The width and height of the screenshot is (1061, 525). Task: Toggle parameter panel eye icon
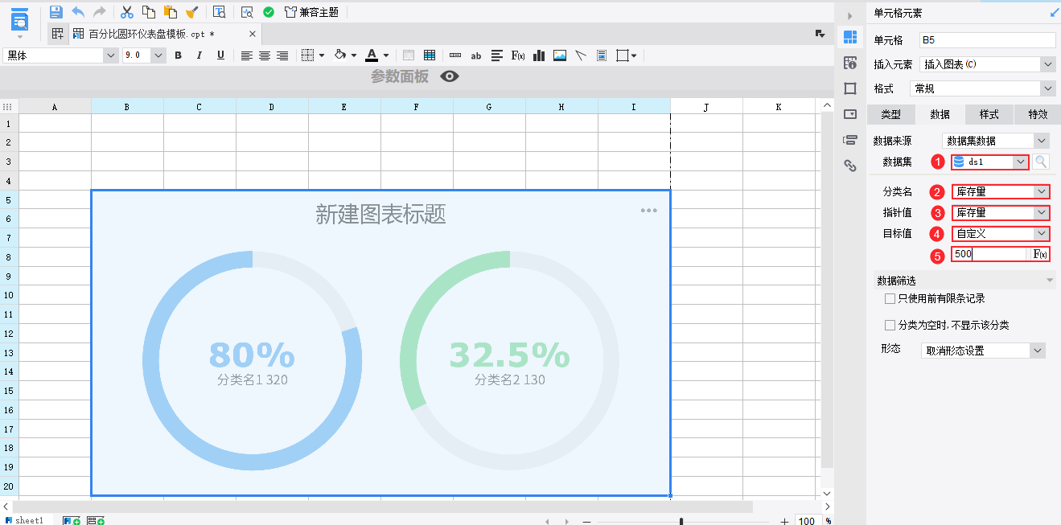[450, 76]
